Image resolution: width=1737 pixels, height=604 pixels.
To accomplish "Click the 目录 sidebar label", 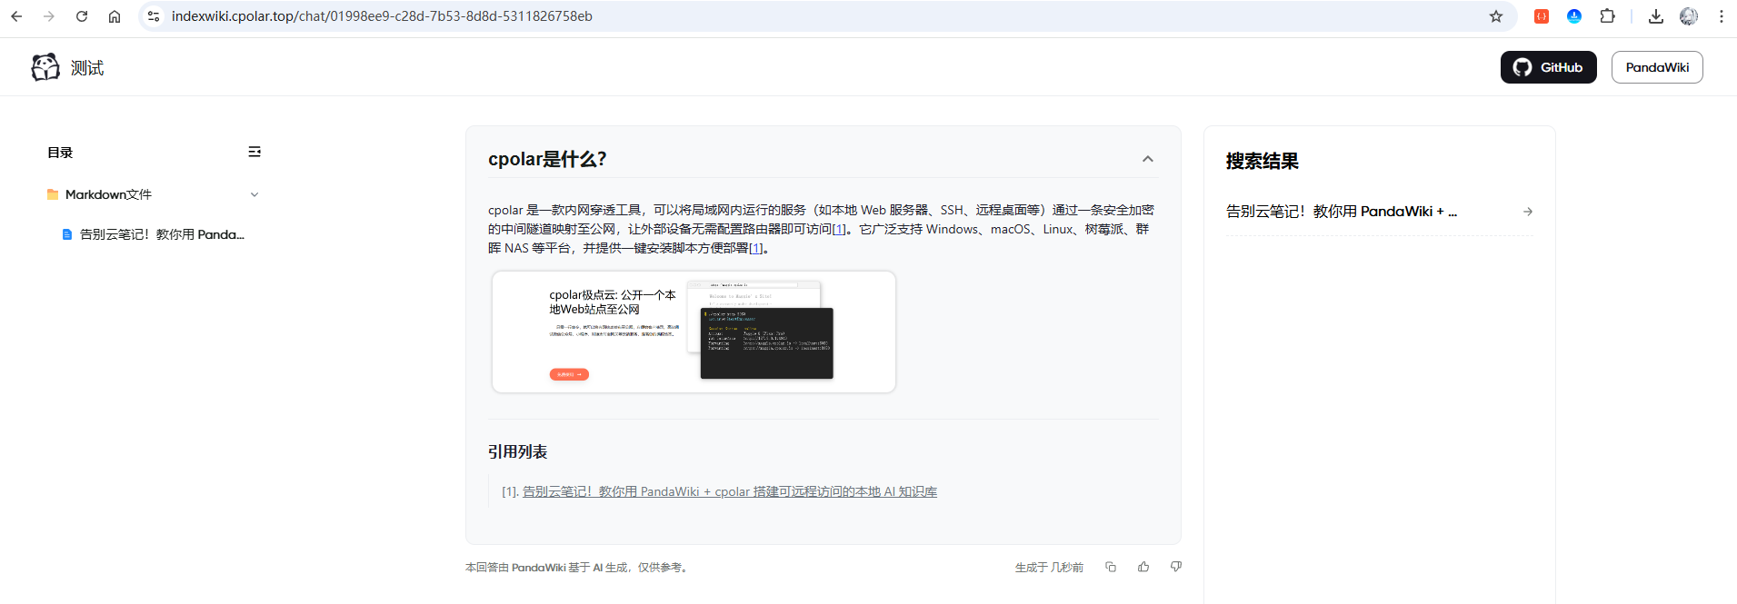I will (x=60, y=153).
